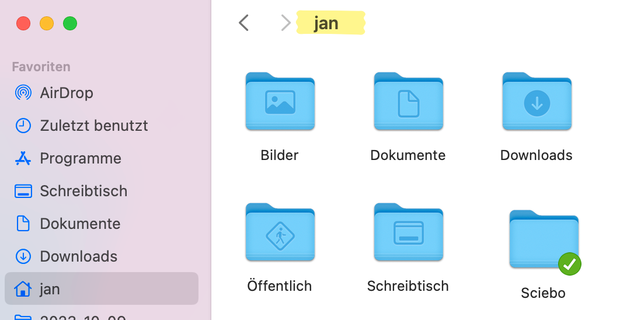Viewport: 620px width, 320px height.
Task: Click the green sync checkmark on Sciebo
Action: point(570,264)
